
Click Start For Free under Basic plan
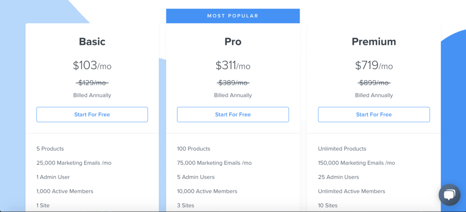[92, 114]
